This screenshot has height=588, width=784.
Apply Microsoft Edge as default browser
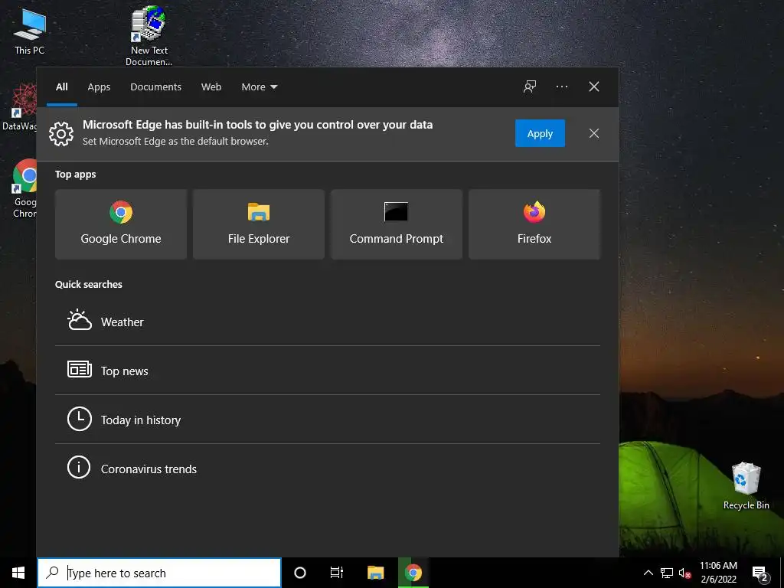pyautogui.click(x=540, y=133)
